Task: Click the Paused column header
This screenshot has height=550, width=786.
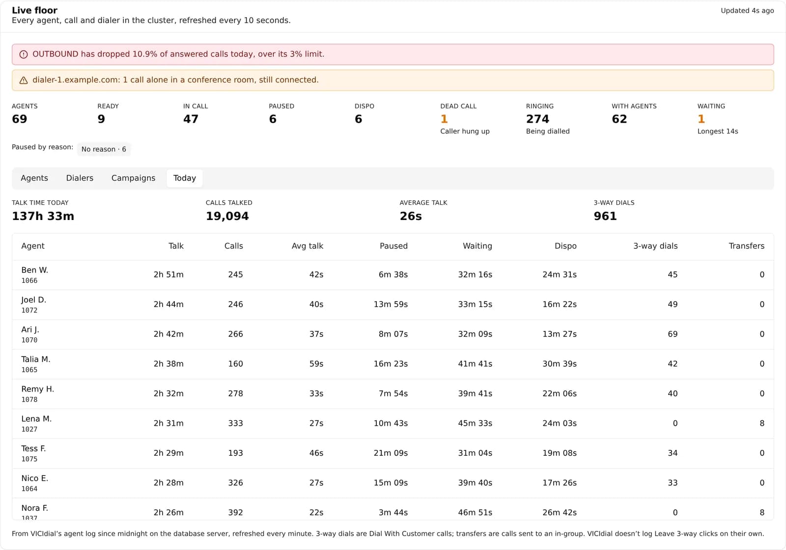Action: point(393,246)
